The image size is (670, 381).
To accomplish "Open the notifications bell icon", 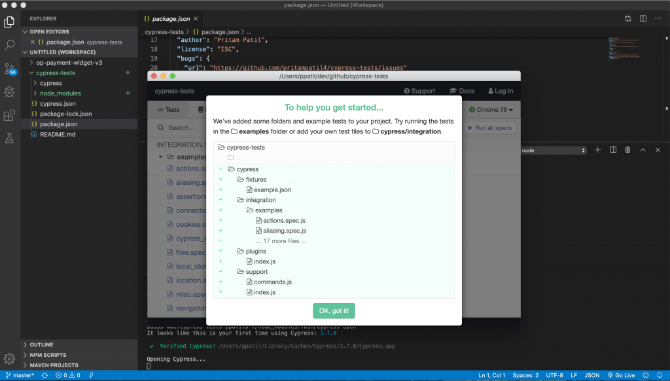I will point(660,376).
